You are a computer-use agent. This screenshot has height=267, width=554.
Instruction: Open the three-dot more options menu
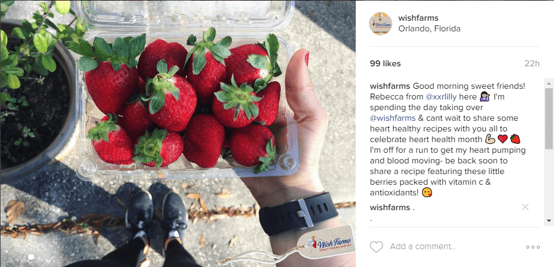[x=533, y=247]
